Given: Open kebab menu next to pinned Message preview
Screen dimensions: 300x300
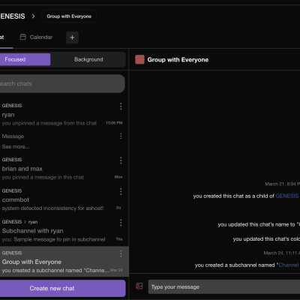Looking at the screenshot, I should [x=121, y=136].
